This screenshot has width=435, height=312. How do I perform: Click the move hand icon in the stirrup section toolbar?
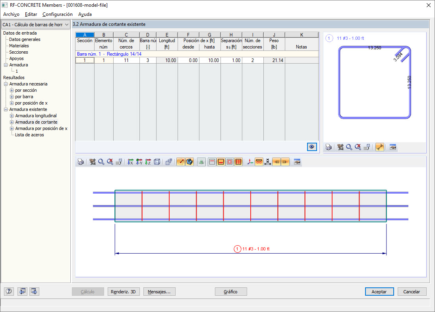coord(340,147)
